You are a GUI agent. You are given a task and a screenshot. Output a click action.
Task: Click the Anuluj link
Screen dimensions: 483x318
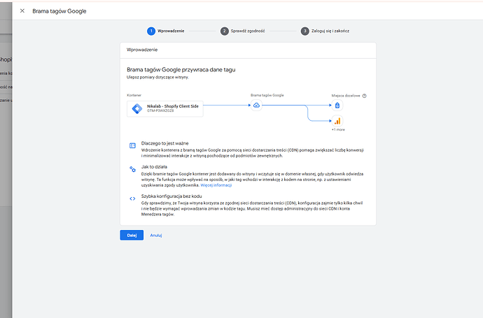click(x=156, y=236)
